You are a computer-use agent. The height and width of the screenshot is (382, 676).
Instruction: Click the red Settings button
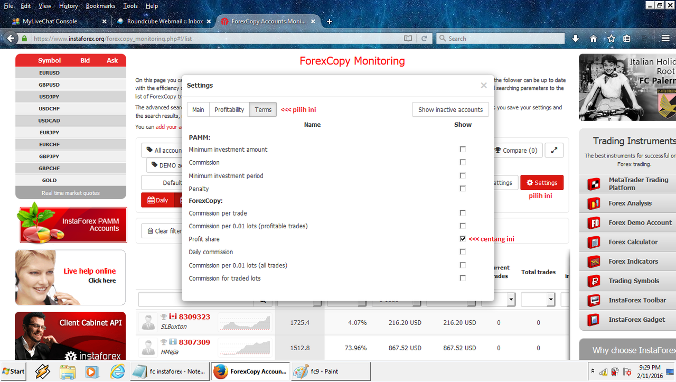coord(542,183)
